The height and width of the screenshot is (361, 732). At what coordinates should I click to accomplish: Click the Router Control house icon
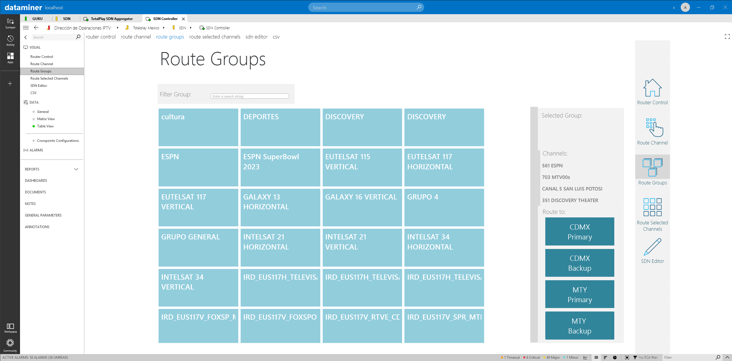click(652, 88)
